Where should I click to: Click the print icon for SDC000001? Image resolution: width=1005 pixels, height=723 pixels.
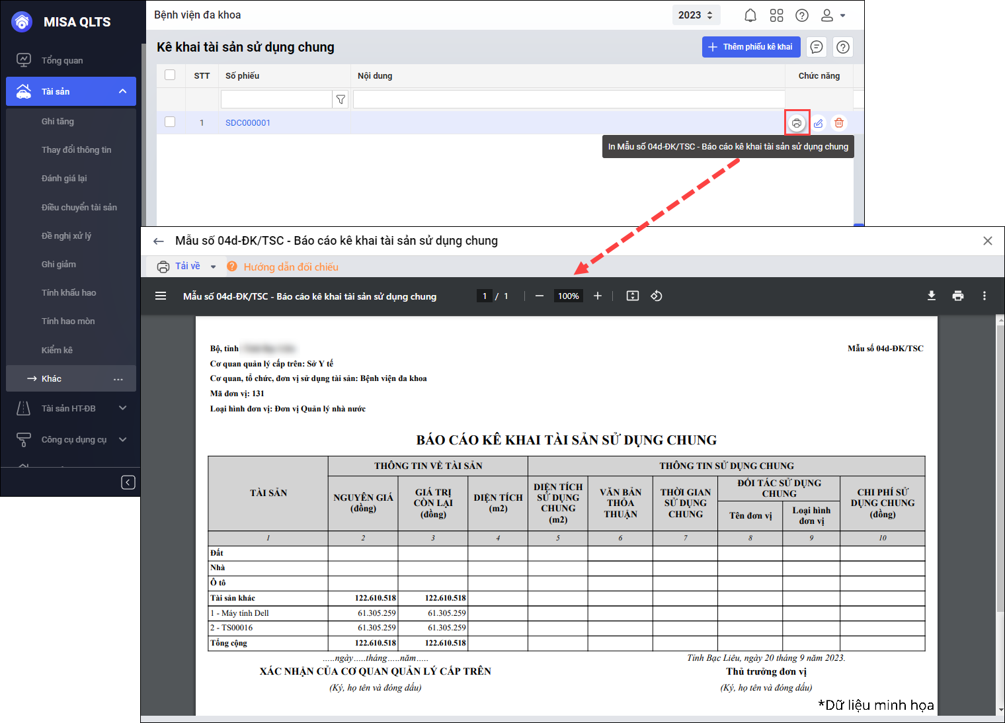pos(797,123)
